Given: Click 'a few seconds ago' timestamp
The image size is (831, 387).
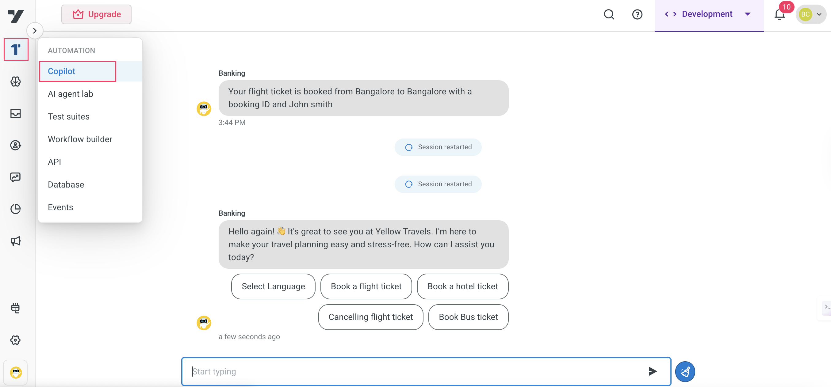Looking at the screenshot, I should pos(249,337).
